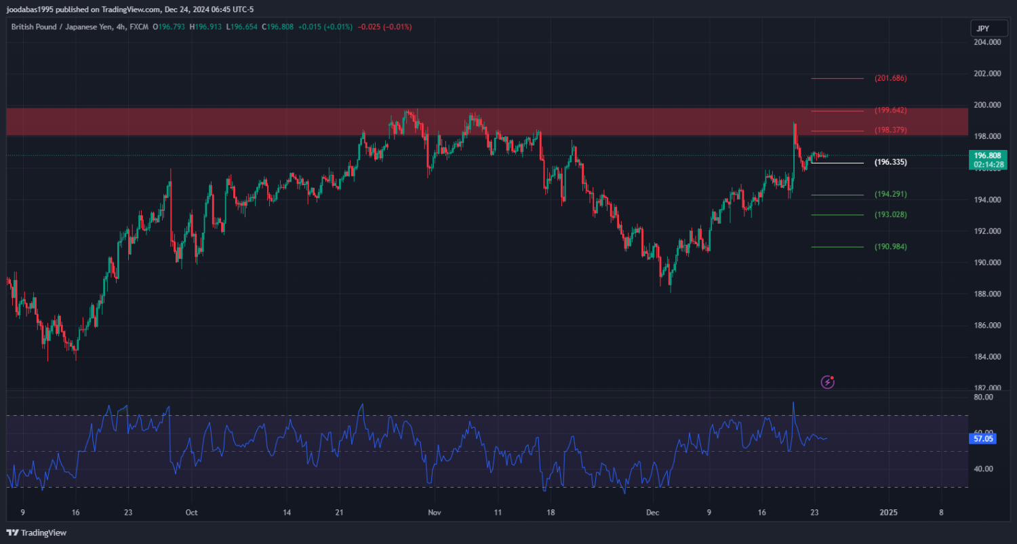
Task: Open the JPY currency selector
Action: (982, 28)
